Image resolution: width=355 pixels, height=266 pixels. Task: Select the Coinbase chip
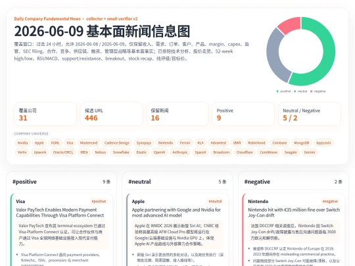[279, 143]
